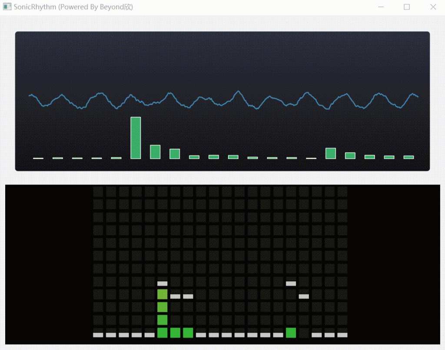Maximize the SonicRhythm window

coord(407,7)
